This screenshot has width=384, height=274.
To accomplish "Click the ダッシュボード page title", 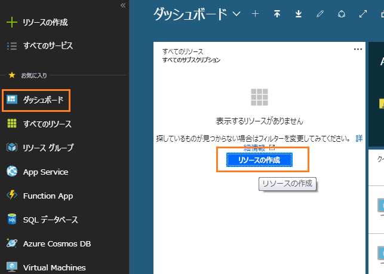I will pyautogui.click(x=191, y=14).
